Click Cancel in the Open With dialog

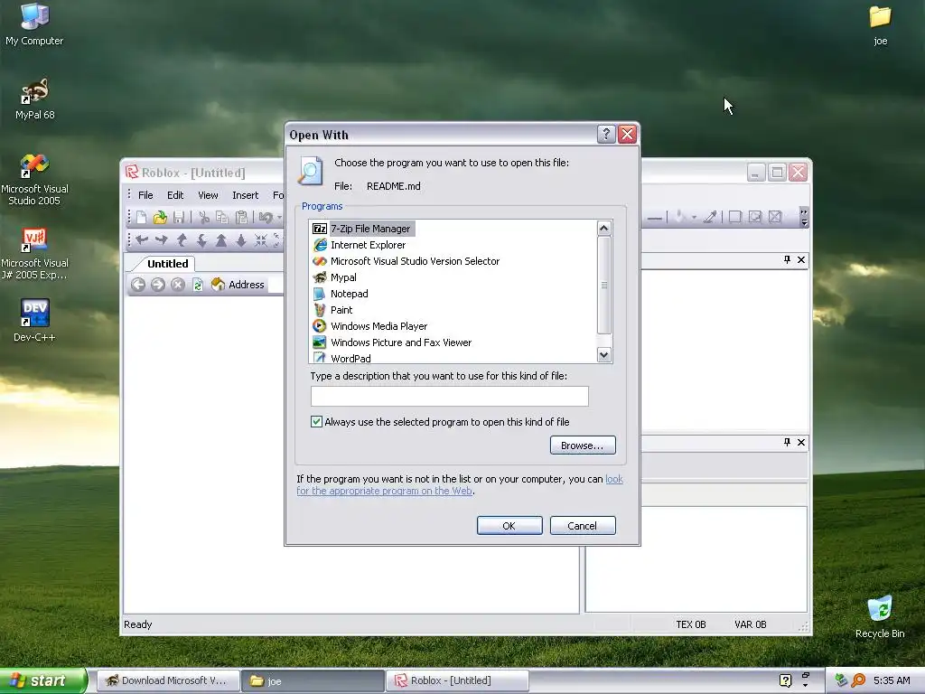click(583, 525)
